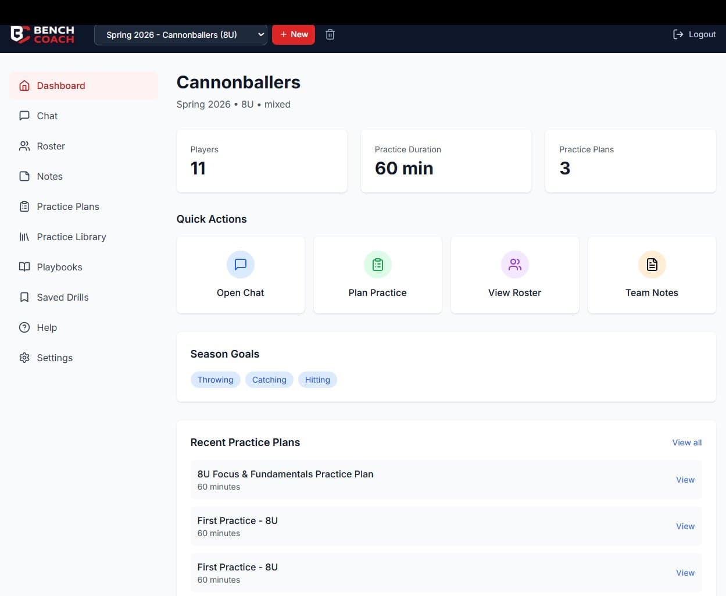The width and height of the screenshot is (726, 596).
Task: View the 8U Focus & Fundamentals plan
Action: click(x=685, y=480)
